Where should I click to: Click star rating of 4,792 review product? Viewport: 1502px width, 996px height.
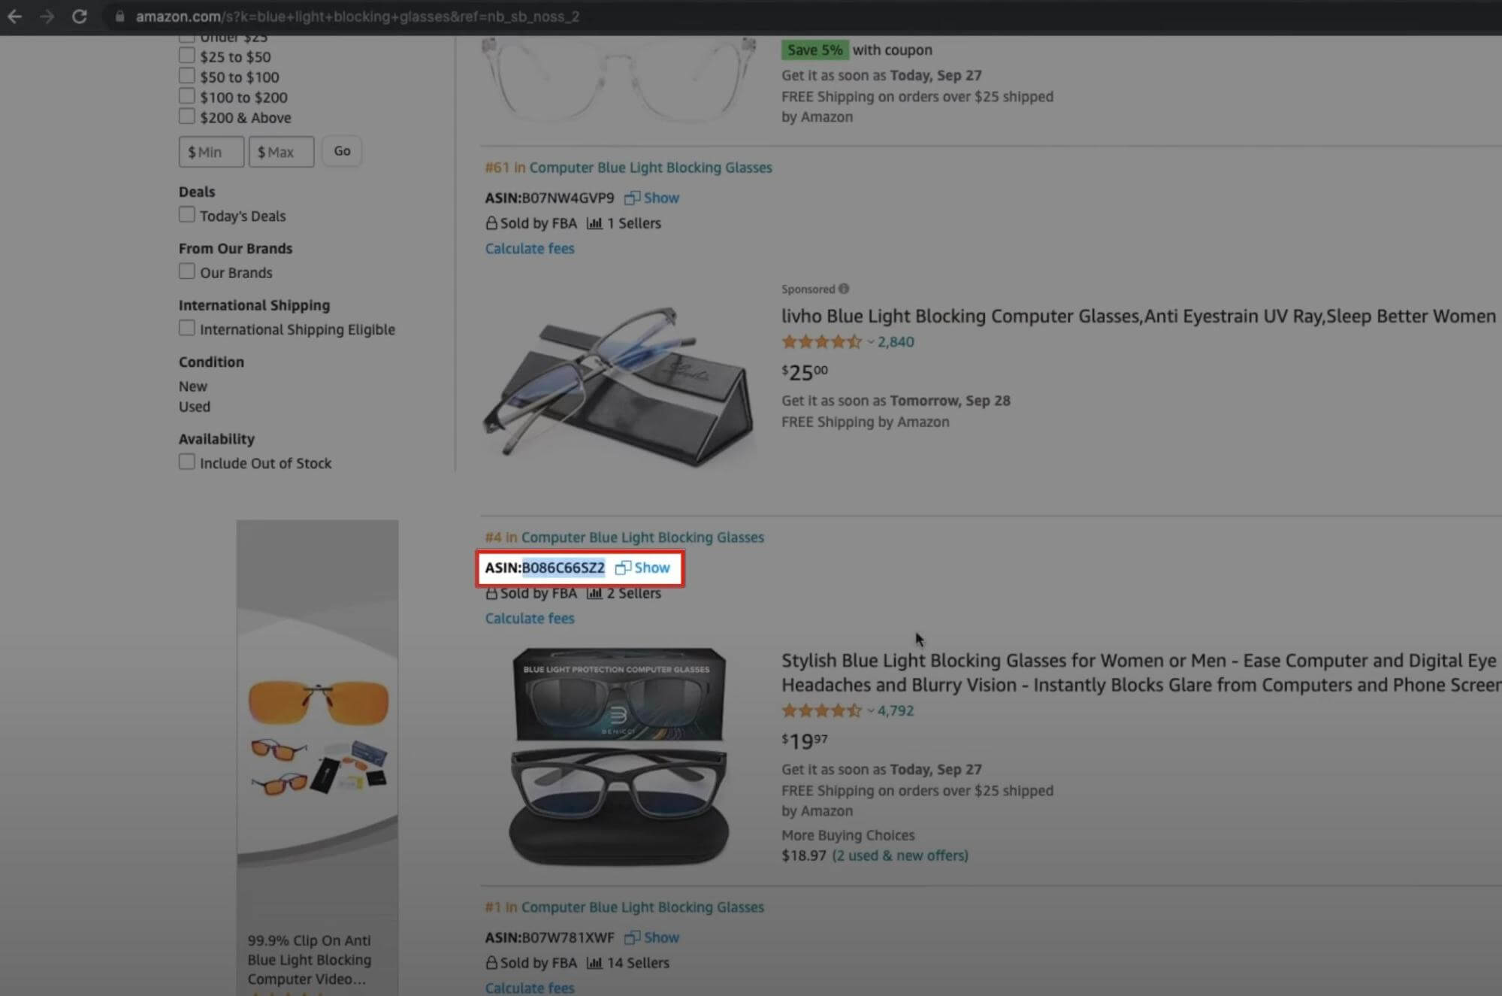click(821, 710)
